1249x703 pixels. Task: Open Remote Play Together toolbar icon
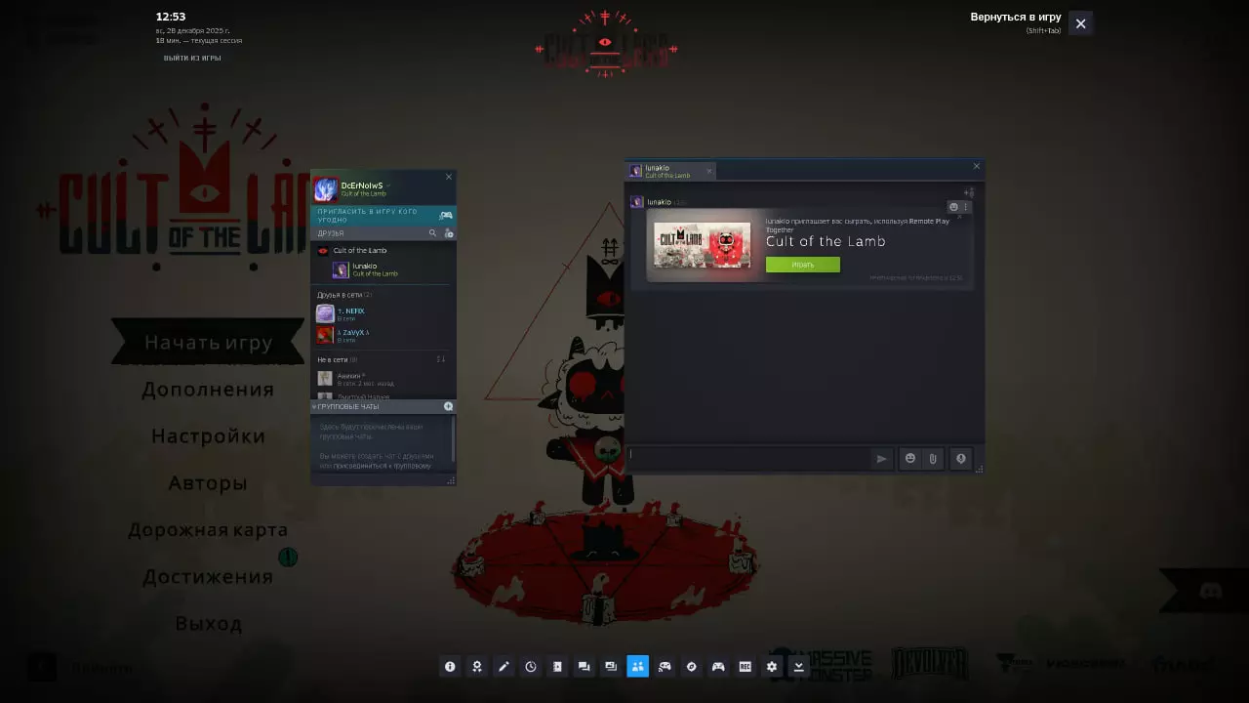665,667
